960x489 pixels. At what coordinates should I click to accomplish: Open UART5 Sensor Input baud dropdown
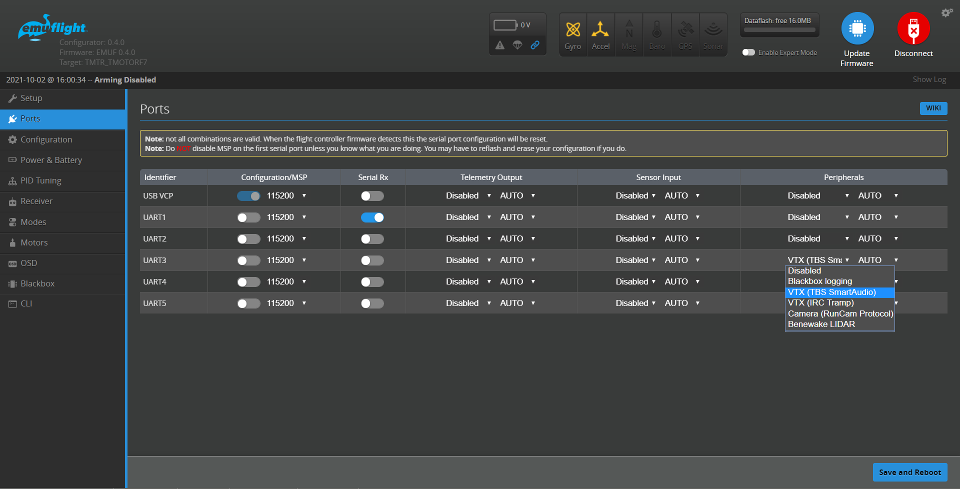click(682, 303)
